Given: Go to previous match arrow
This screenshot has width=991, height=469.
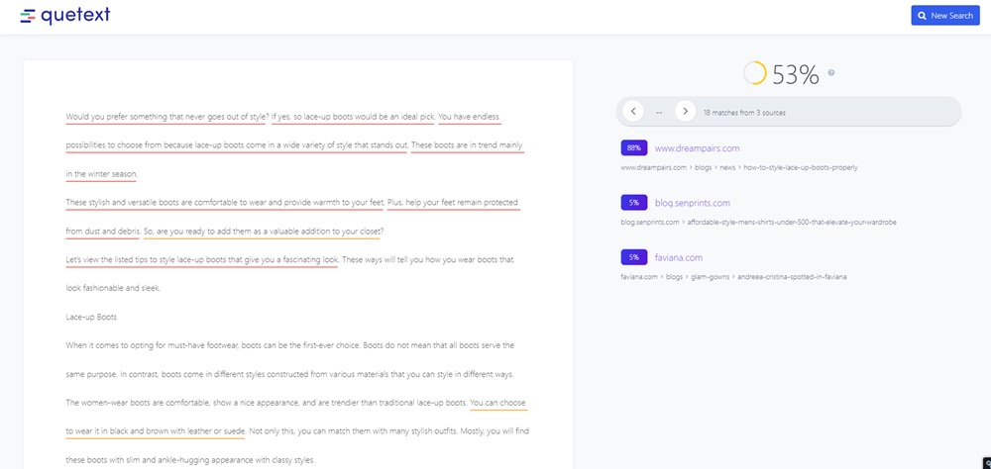Looking at the screenshot, I should pos(632,112).
